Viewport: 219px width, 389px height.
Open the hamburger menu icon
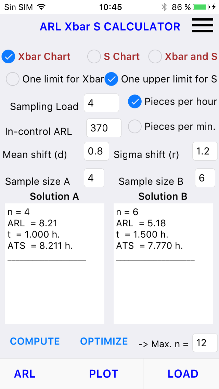tap(203, 25)
